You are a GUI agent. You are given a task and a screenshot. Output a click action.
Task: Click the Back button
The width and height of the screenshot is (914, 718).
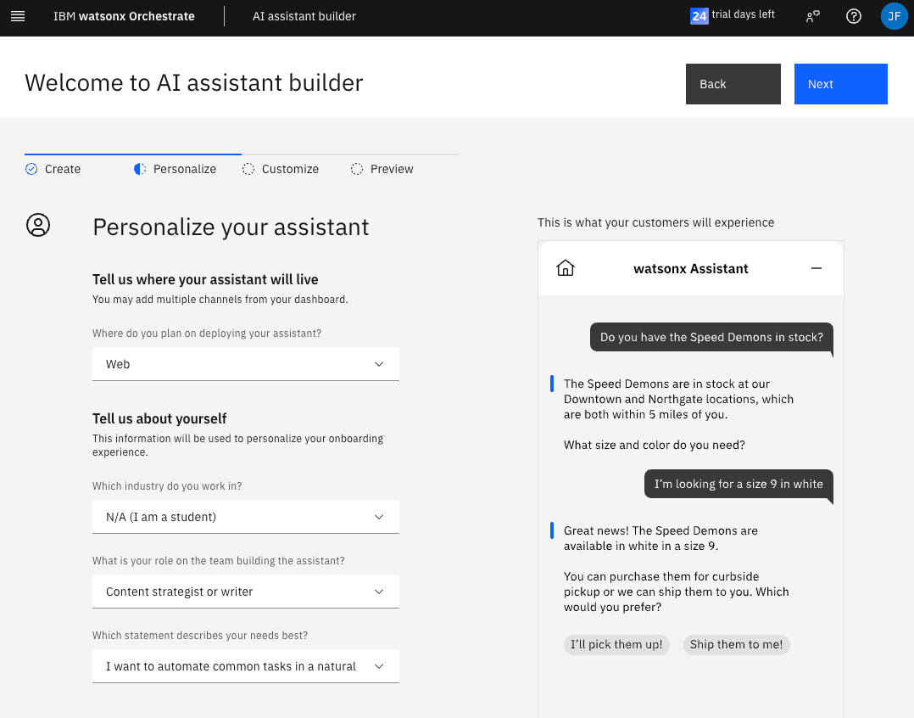tap(733, 84)
